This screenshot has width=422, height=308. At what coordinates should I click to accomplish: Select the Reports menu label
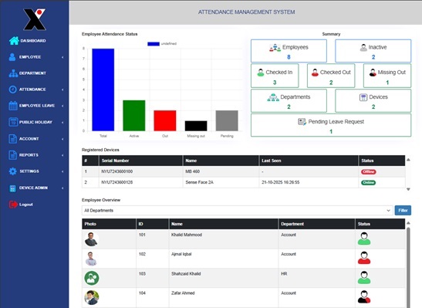(x=29, y=155)
